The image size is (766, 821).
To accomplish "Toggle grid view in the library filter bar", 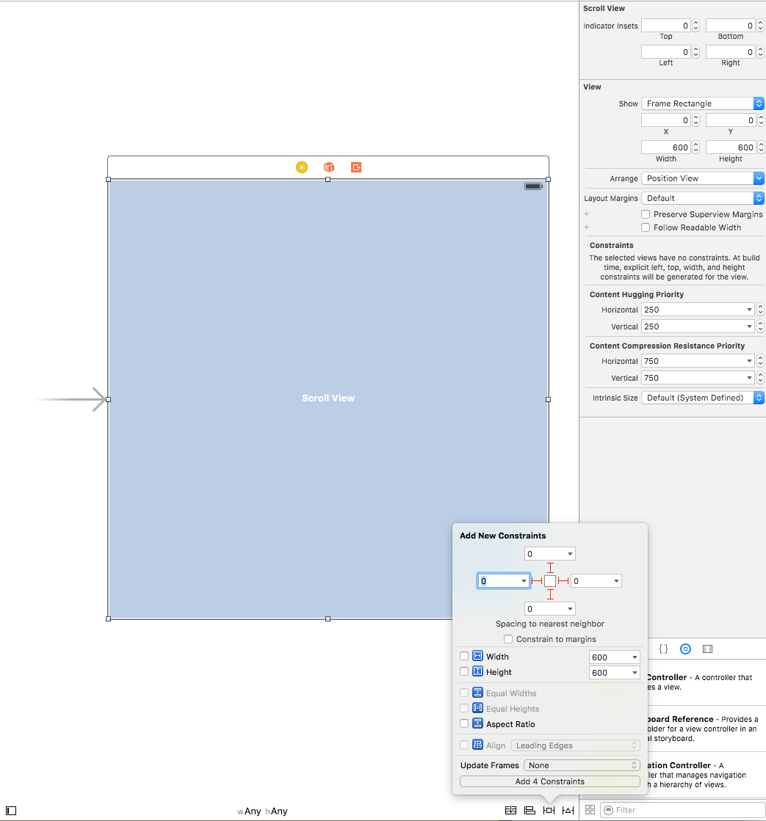I will [590, 809].
